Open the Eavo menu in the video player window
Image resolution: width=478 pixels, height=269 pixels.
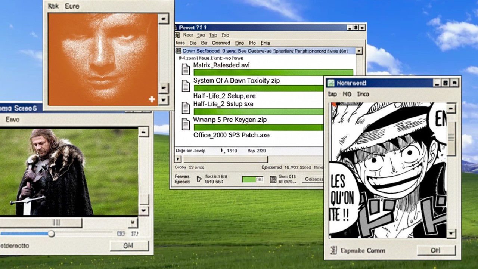[12, 120]
